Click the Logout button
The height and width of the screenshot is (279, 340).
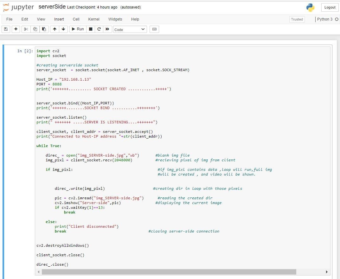pyautogui.click(x=330, y=7)
